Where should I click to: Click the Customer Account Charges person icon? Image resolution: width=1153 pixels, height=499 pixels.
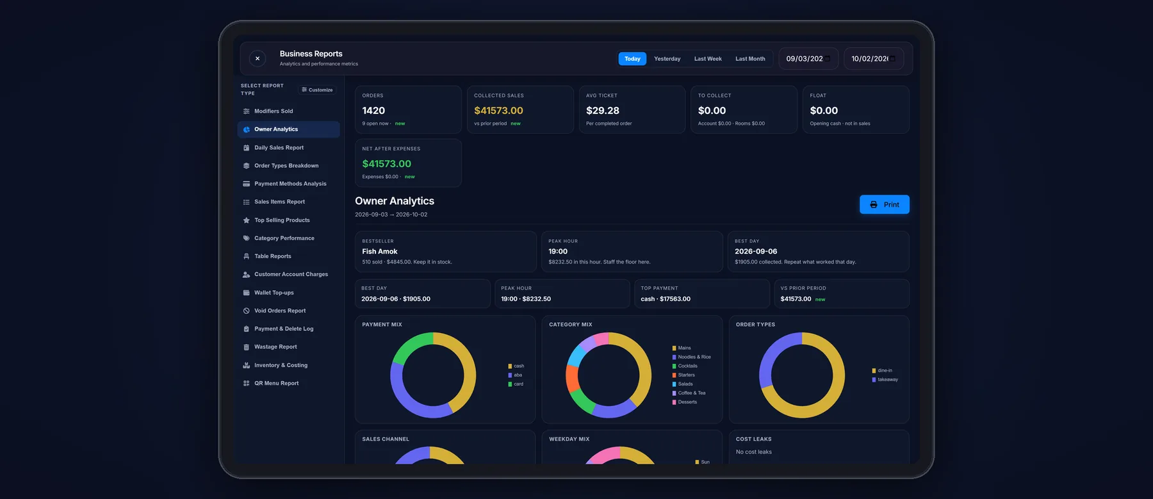click(x=247, y=274)
